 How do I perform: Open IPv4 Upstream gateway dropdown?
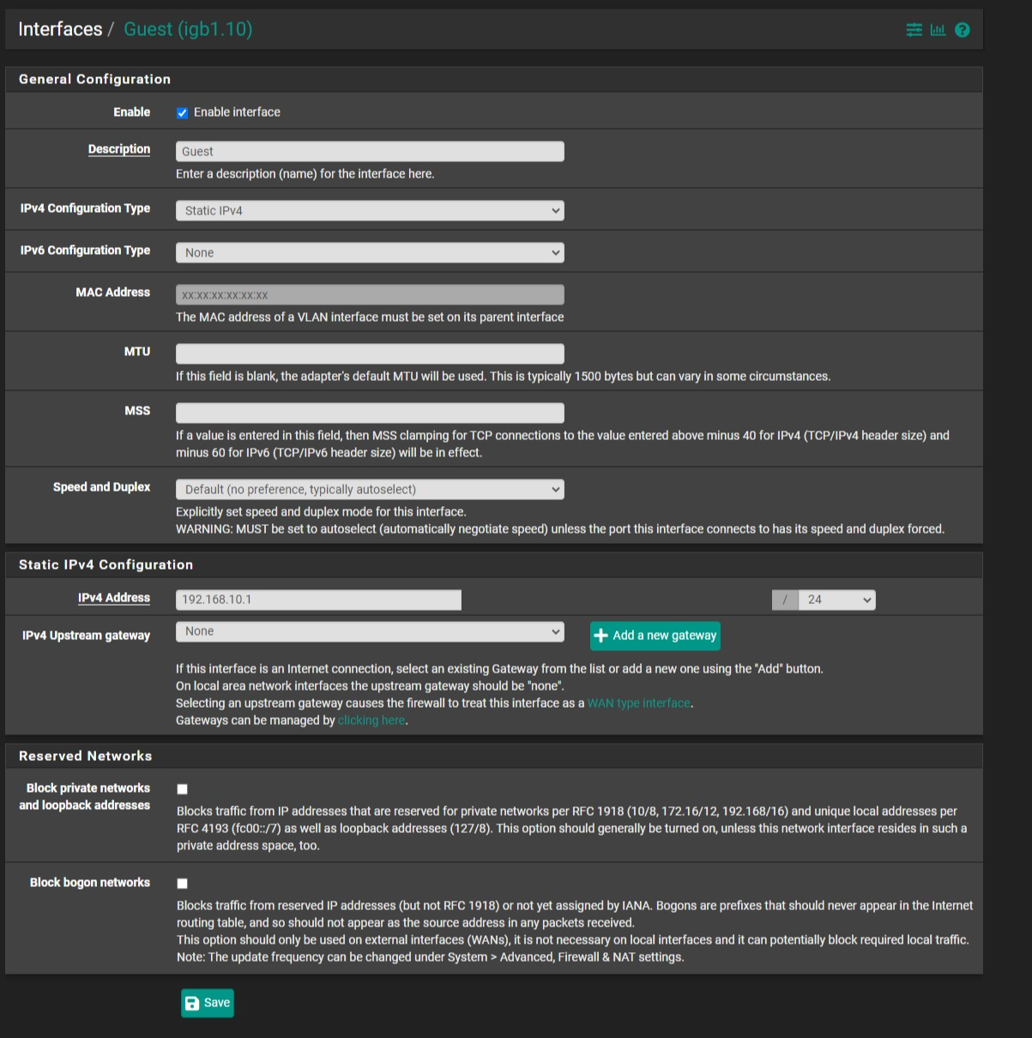(x=370, y=632)
